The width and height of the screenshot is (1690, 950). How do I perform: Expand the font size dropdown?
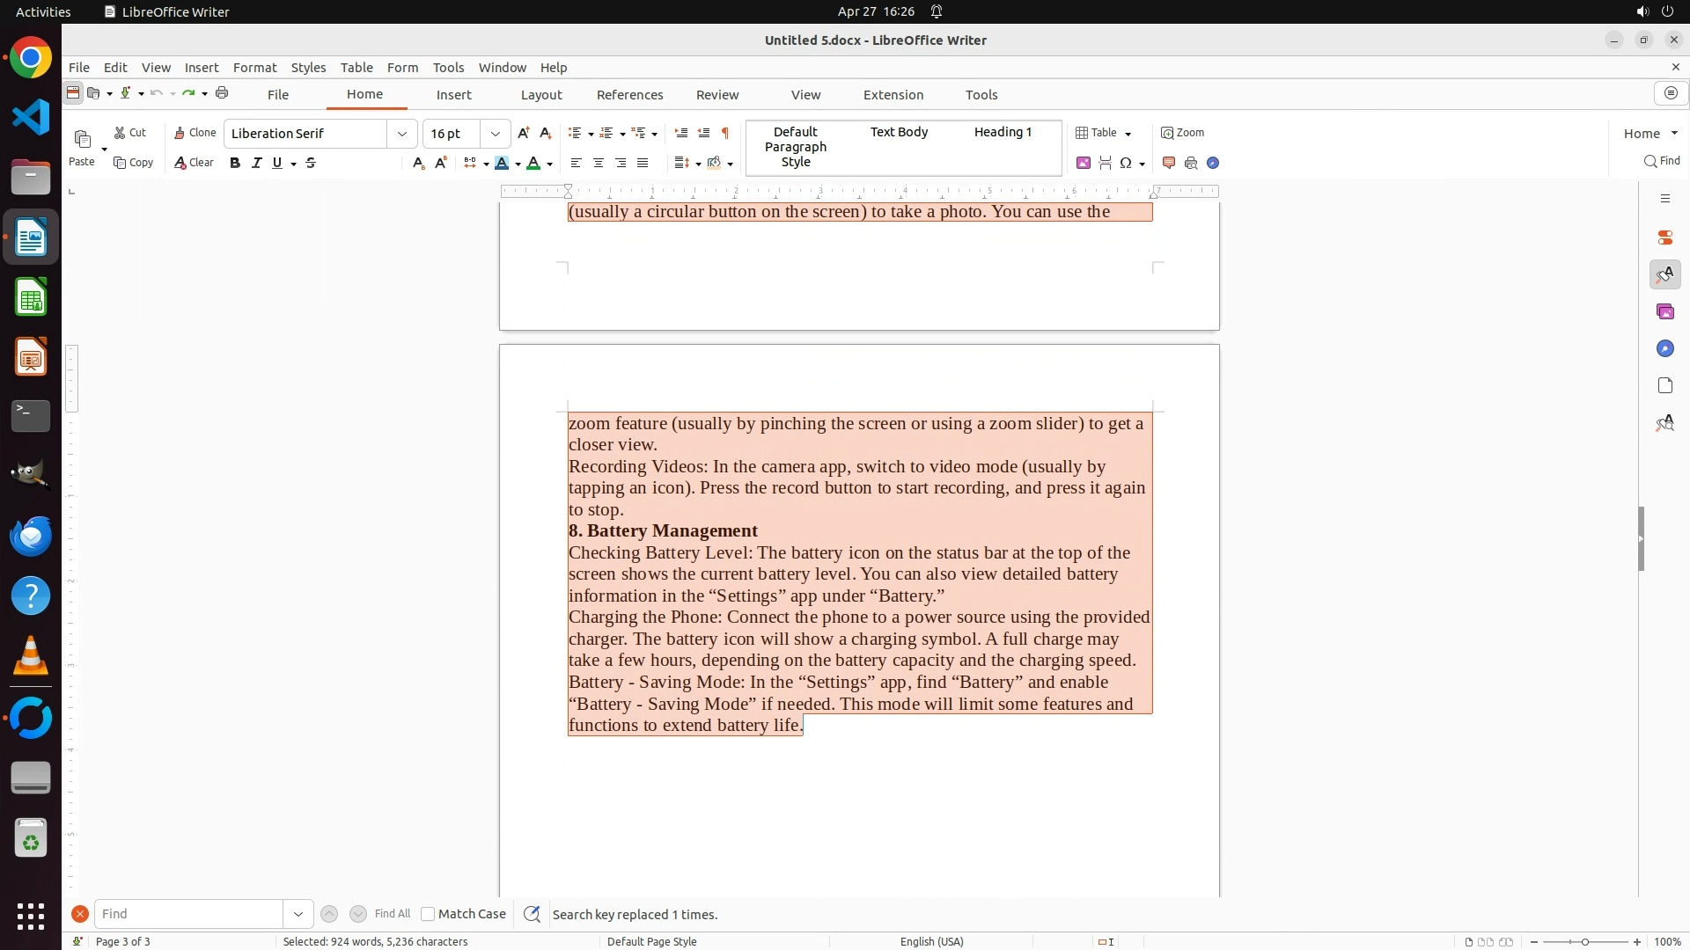point(496,134)
